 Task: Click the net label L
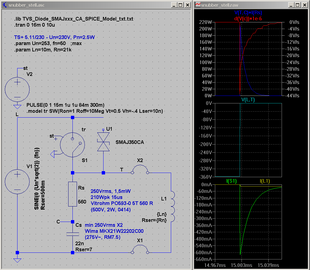click(x=17, y=115)
